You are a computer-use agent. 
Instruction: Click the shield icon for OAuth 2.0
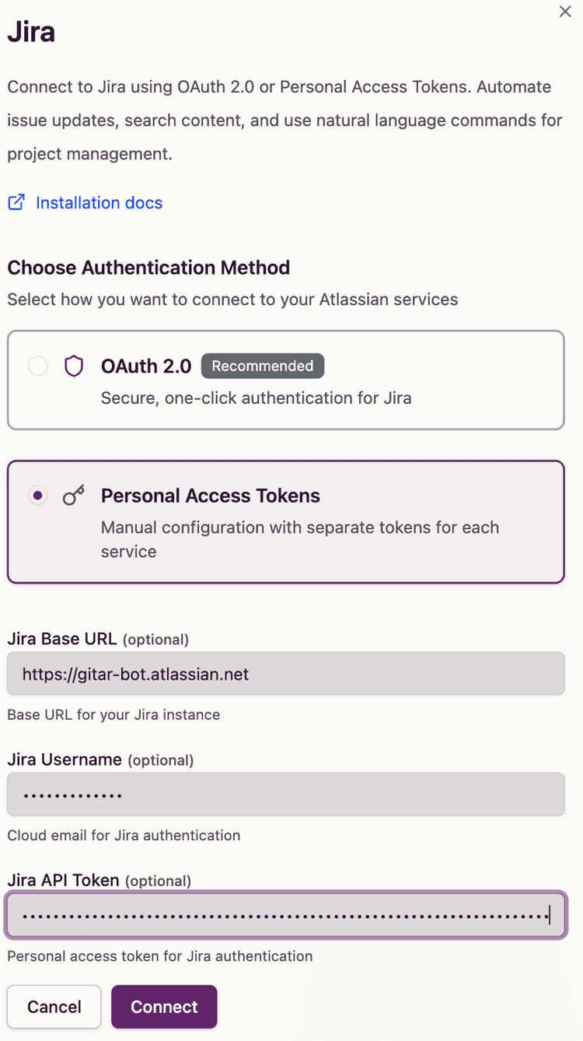(x=74, y=366)
